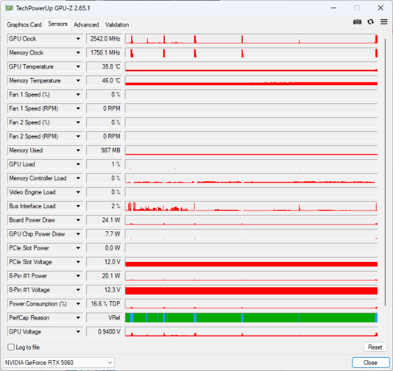Click the Close button
The width and height of the screenshot is (393, 371).
coord(370,363)
